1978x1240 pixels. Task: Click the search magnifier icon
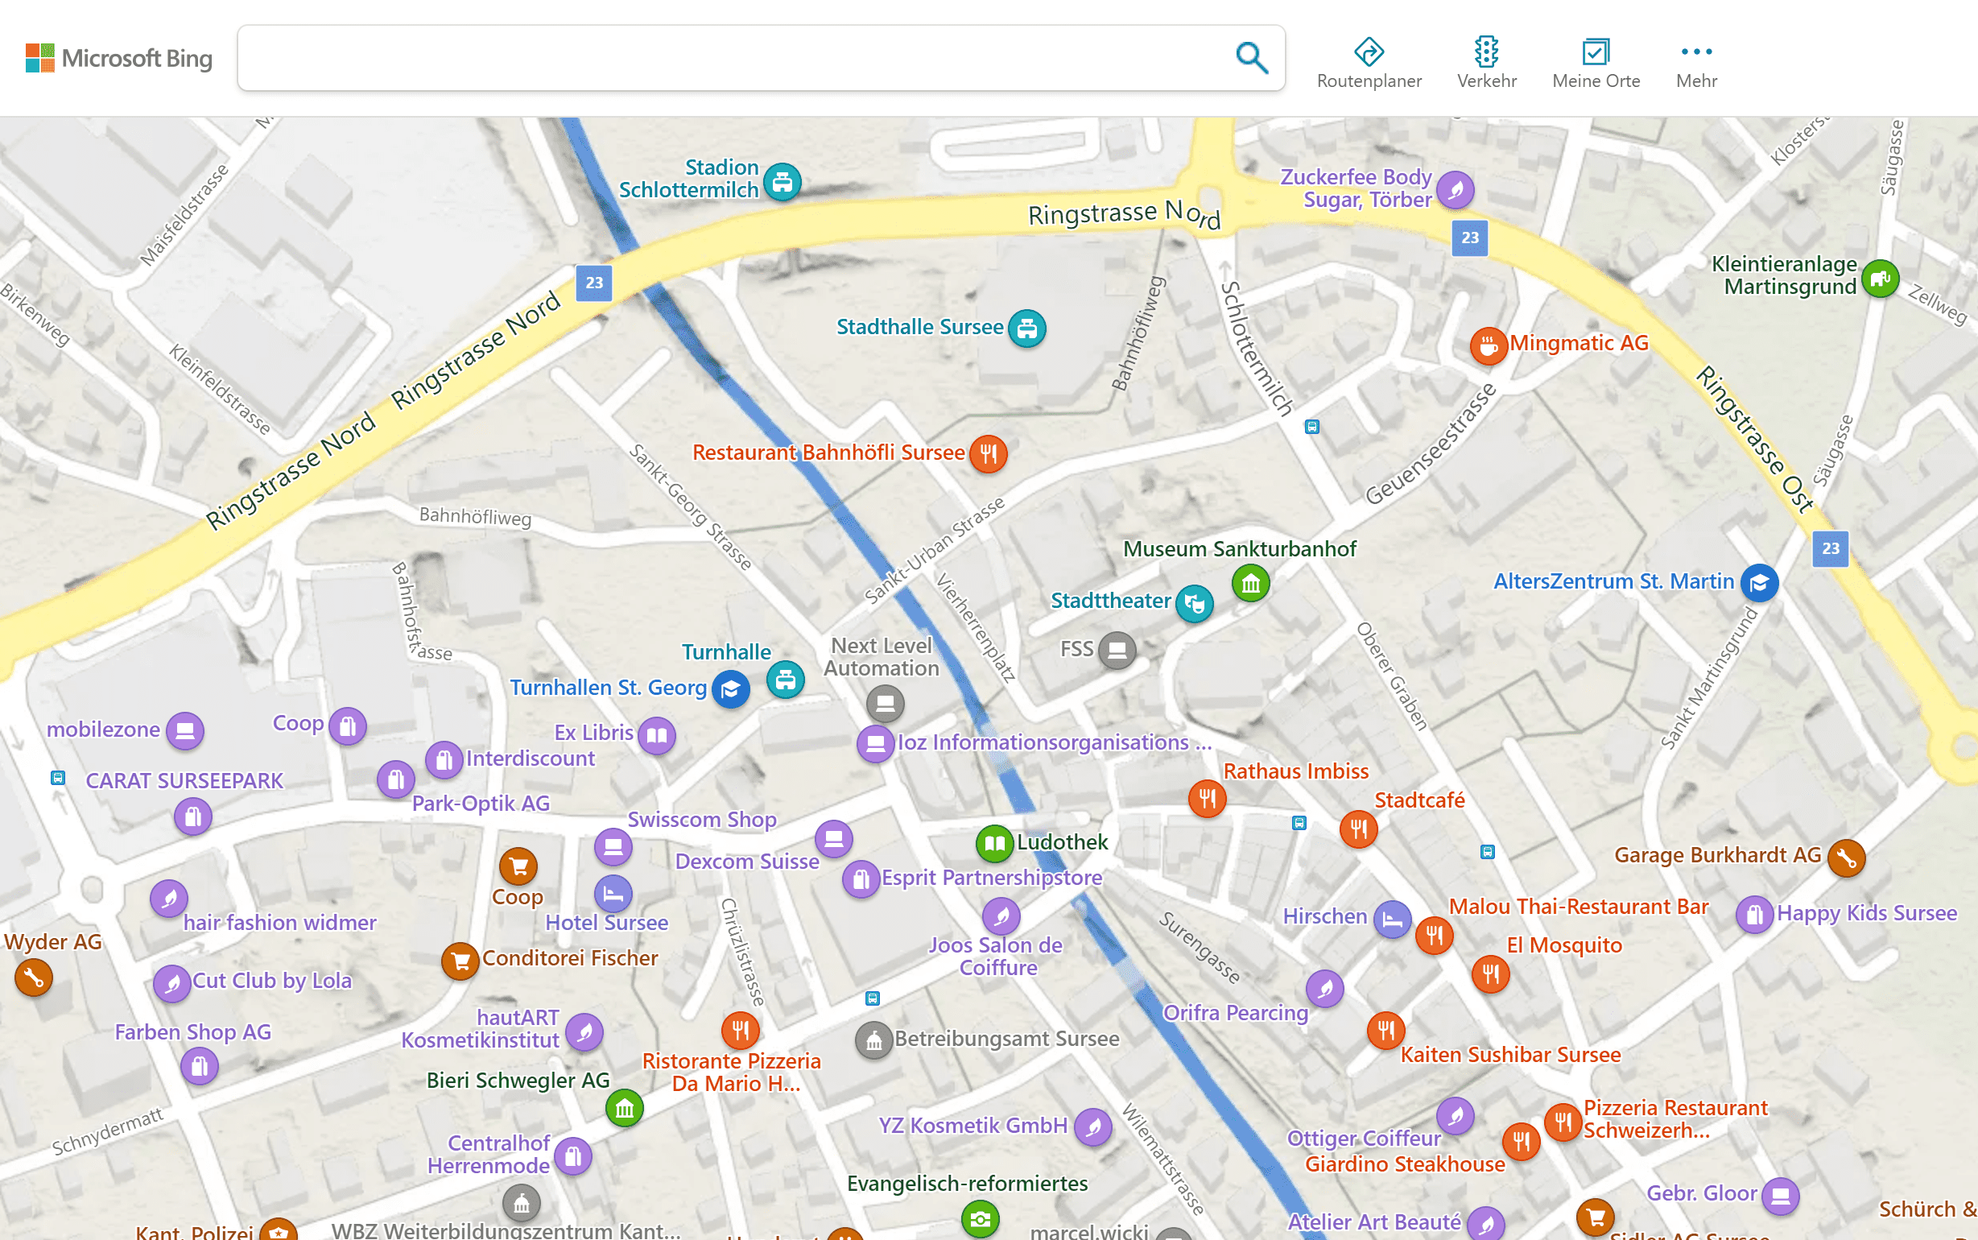tap(1251, 57)
